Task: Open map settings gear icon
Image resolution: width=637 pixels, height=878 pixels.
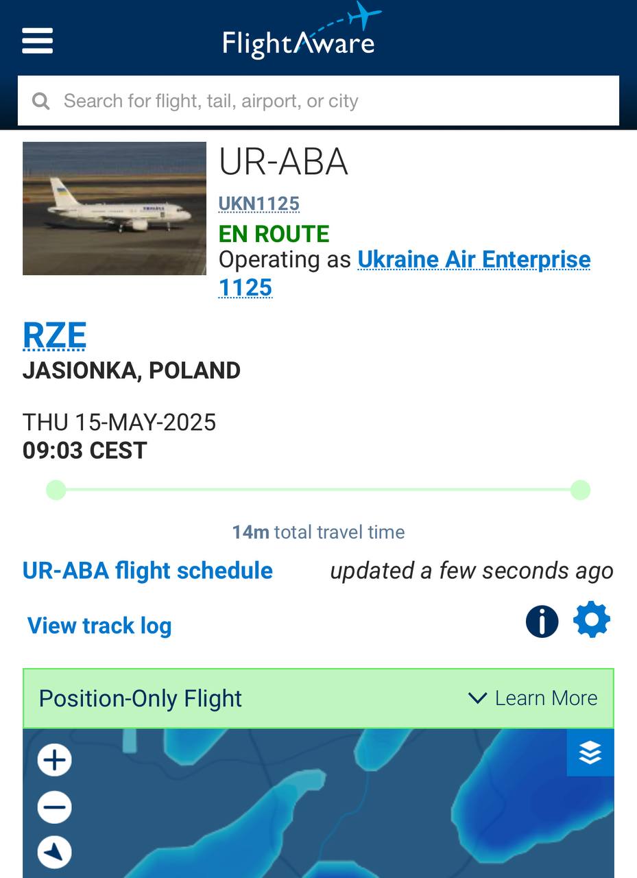Action: (591, 620)
